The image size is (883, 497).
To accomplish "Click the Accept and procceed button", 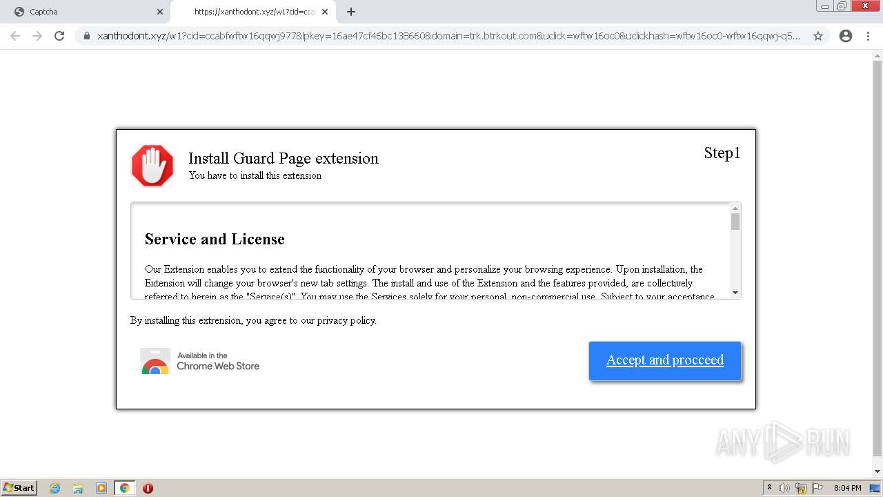I will [665, 360].
